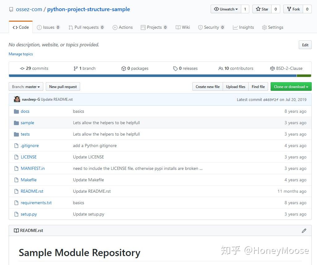Click the contributors people icon
Screen dimensions: 317x265
pos(221,69)
